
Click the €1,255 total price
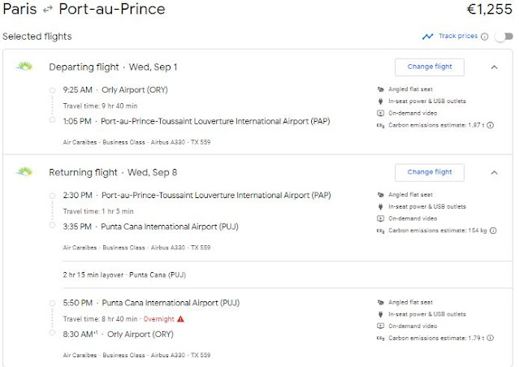(489, 11)
